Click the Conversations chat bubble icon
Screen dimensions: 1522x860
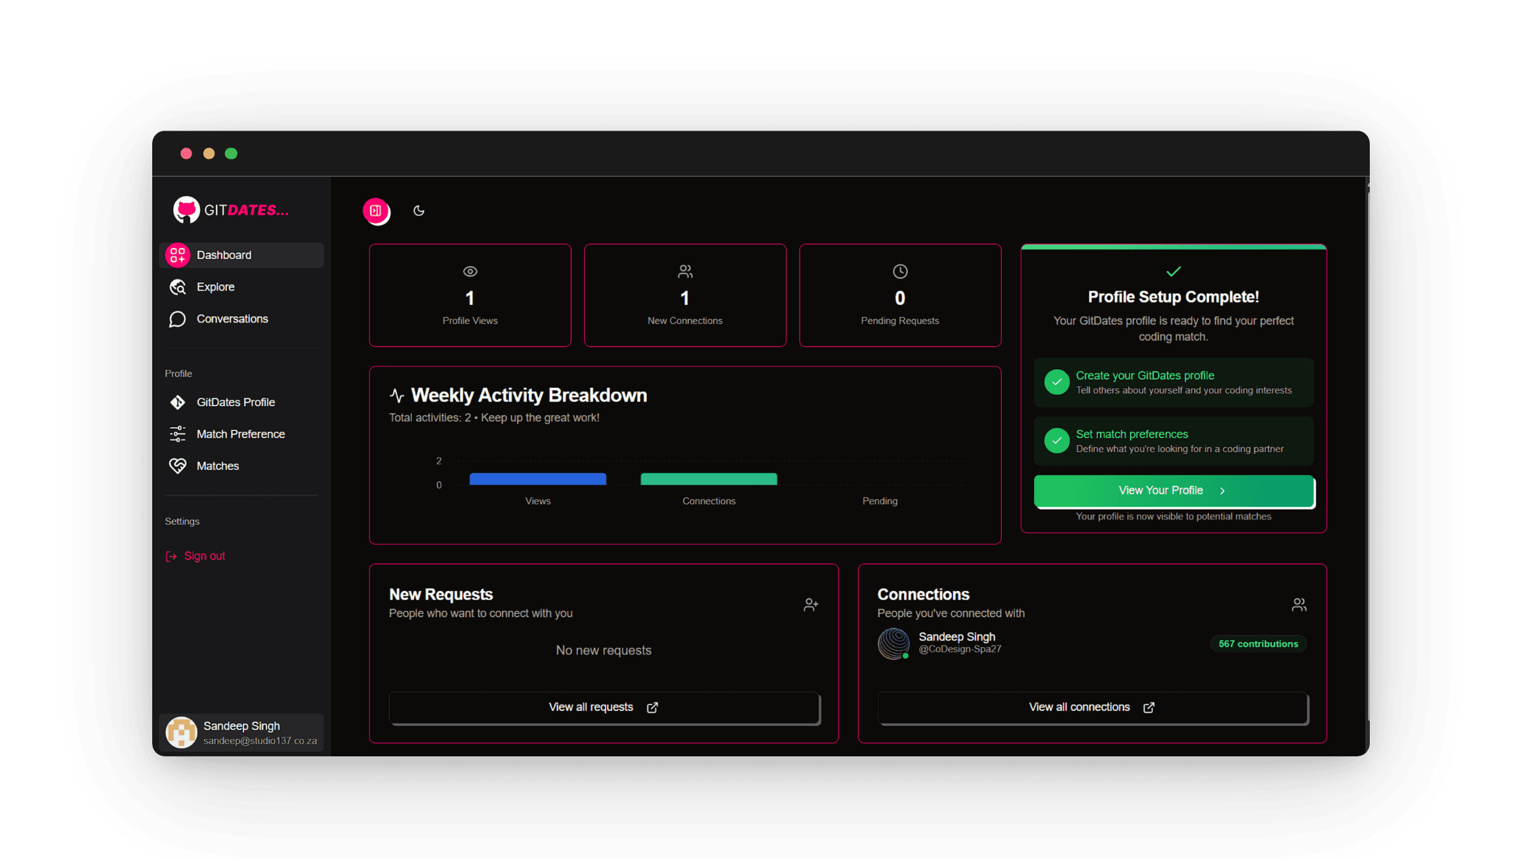click(177, 319)
